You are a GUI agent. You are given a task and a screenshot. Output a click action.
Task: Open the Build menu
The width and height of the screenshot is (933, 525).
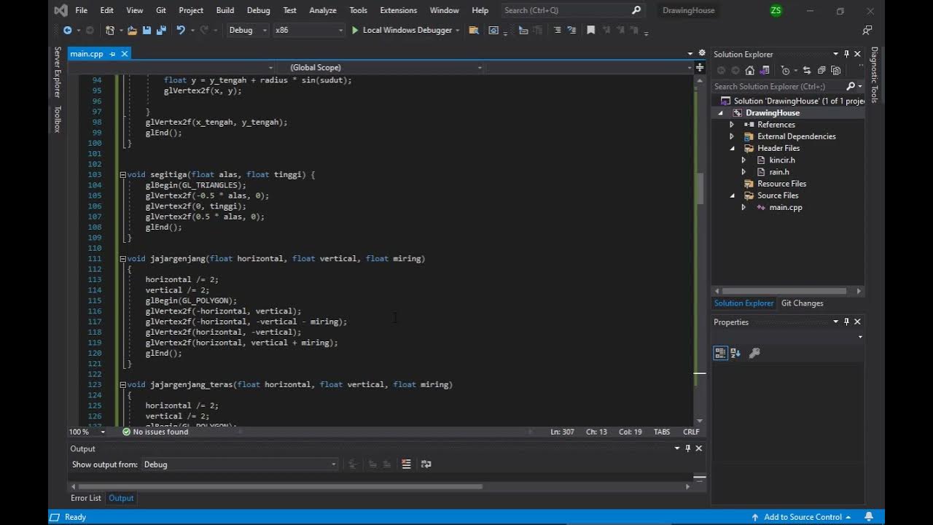tap(225, 10)
